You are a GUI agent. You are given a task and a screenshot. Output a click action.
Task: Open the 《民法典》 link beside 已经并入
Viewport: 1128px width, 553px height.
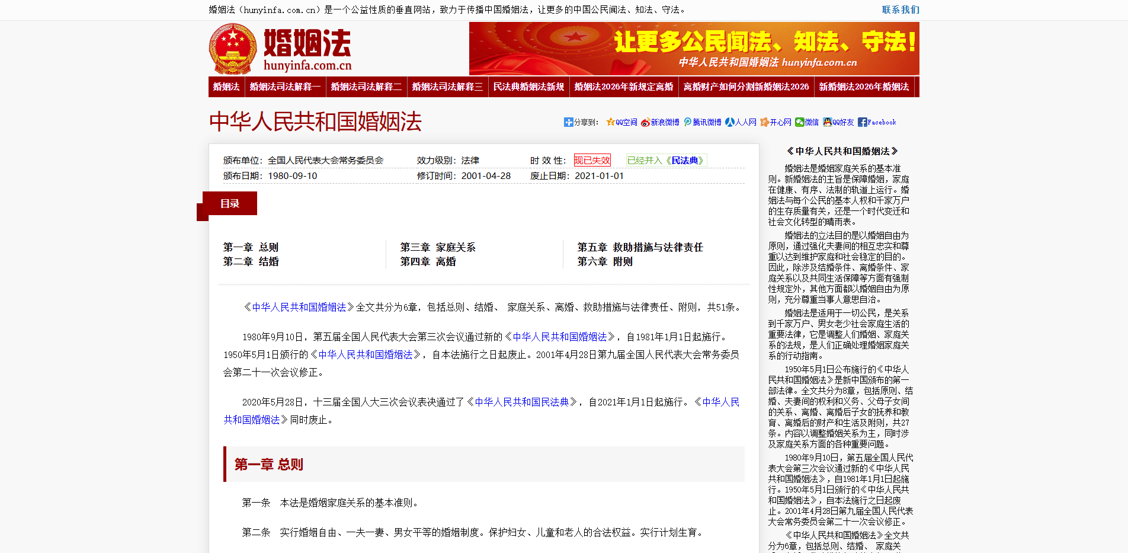[x=684, y=160]
